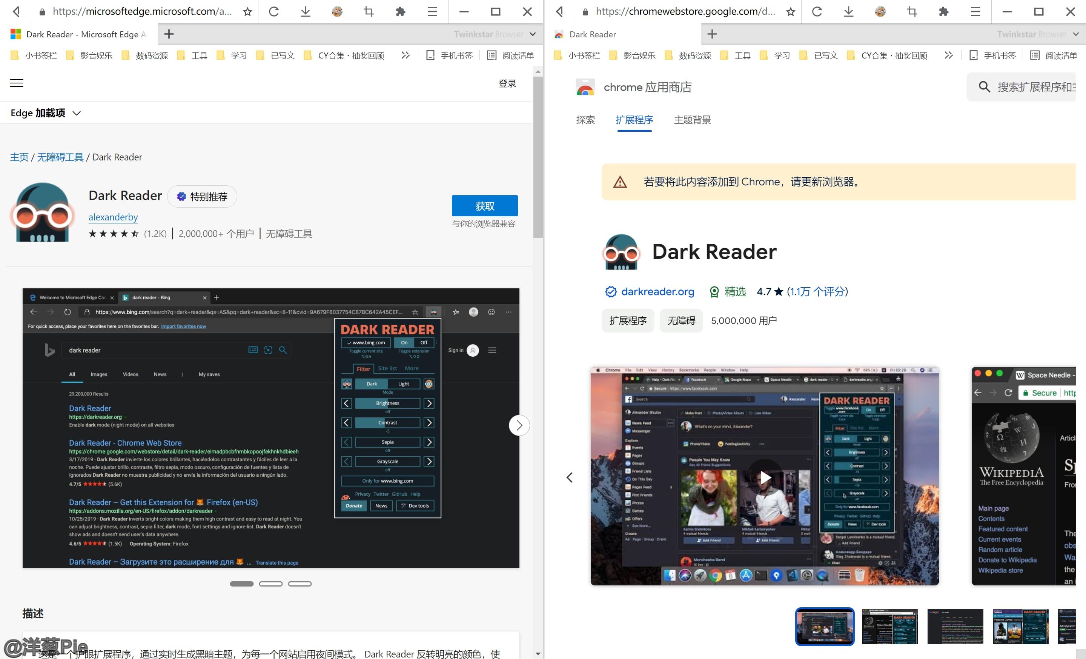Play the Dark Reader promo video
This screenshot has width=1086, height=659.
(x=765, y=477)
